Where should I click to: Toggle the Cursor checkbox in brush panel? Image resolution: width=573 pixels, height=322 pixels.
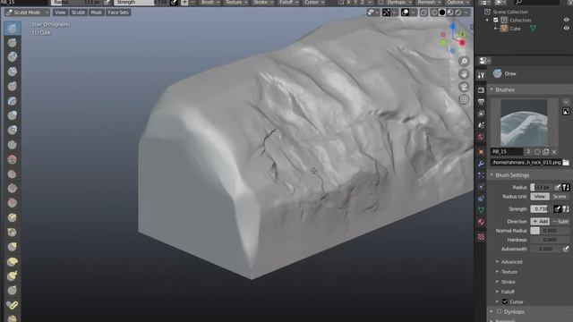[505, 301]
